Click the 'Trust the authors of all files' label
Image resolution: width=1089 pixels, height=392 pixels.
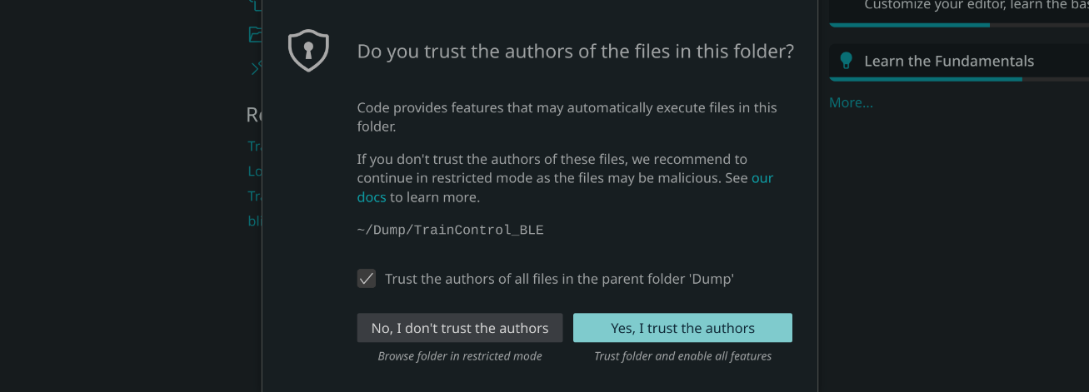[x=559, y=279]
